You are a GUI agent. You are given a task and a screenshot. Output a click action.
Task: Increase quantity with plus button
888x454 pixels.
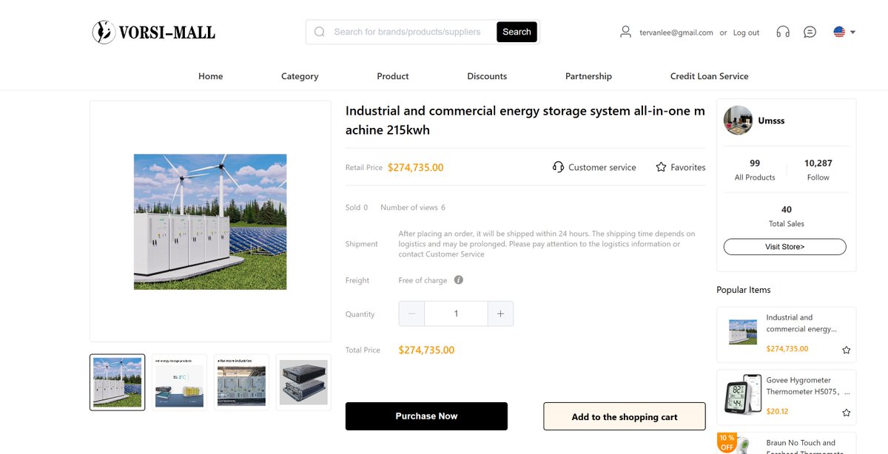pyautogui.click(x=500, y=314)
